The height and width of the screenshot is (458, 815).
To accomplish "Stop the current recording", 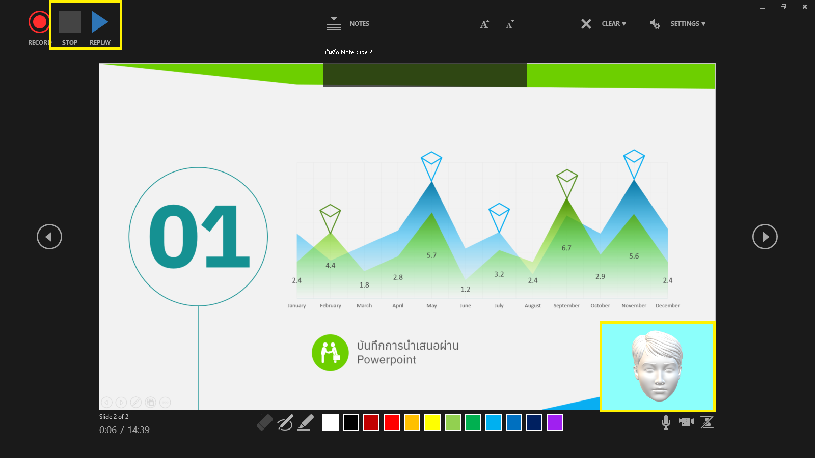I will click(69, 21).
